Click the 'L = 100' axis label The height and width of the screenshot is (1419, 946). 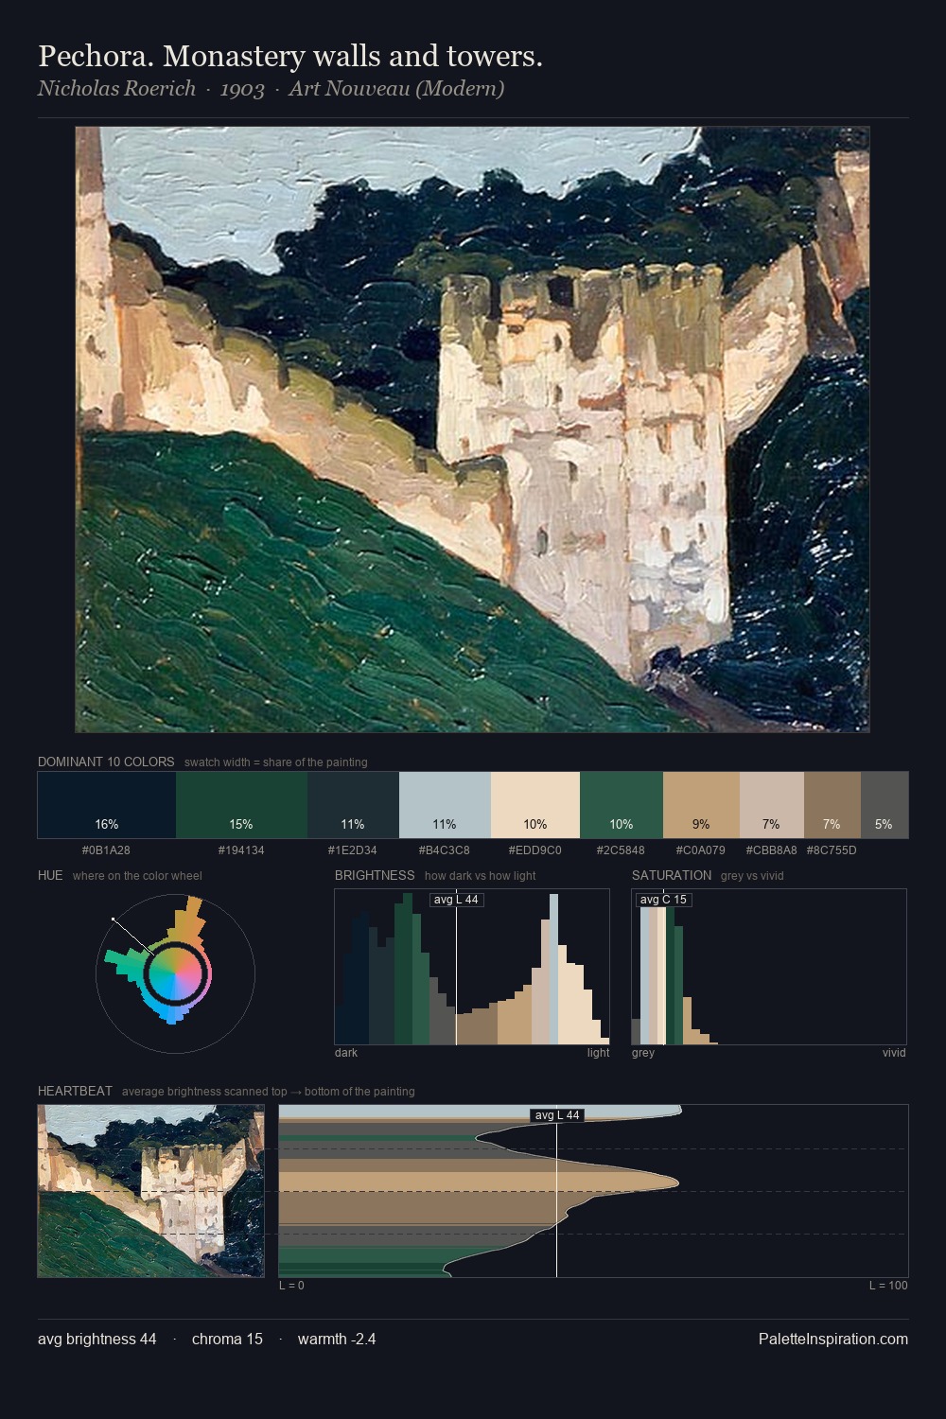(888, 1286)
